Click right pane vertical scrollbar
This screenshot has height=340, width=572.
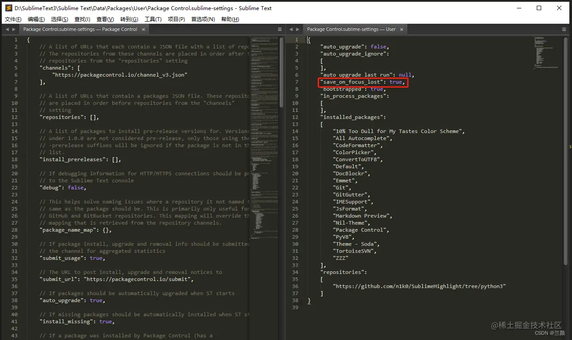coord(566,151)
